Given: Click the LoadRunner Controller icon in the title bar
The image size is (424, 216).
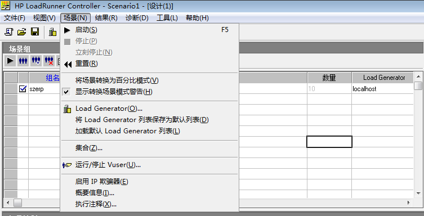Looking at the screenshot, I should pos(6,6).
